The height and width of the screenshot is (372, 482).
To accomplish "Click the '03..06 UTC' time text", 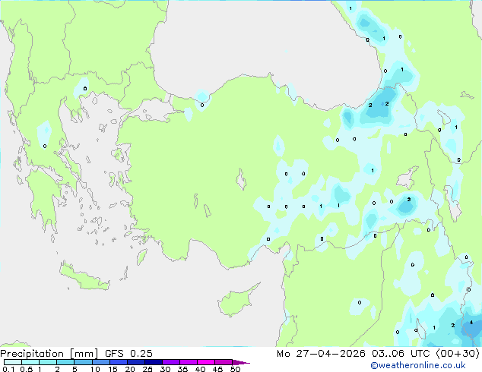I will 401,354.
